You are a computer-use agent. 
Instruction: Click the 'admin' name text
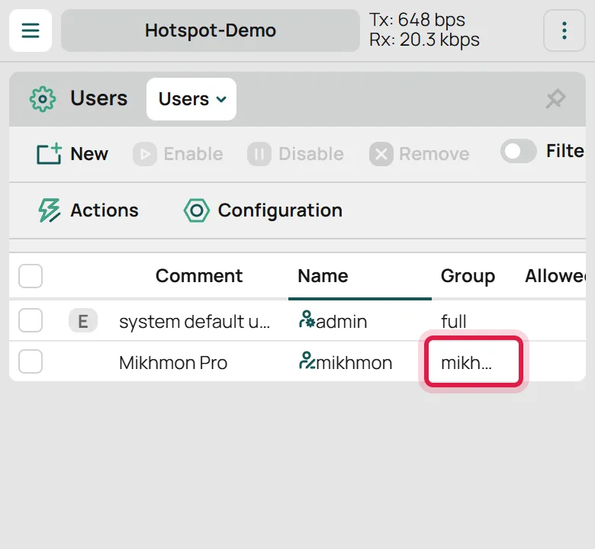pos(342,322)
